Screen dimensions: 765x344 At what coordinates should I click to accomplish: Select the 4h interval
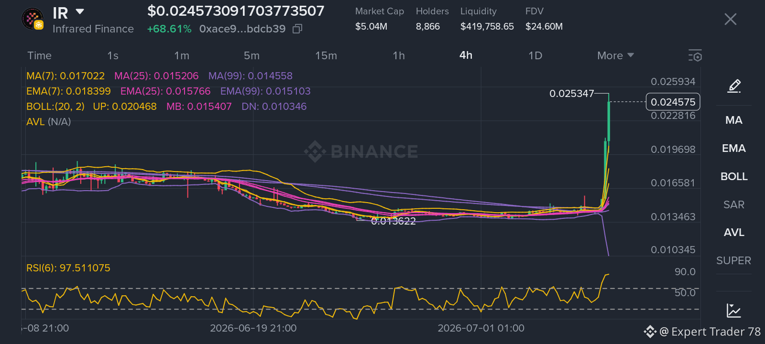click(466, 55)
